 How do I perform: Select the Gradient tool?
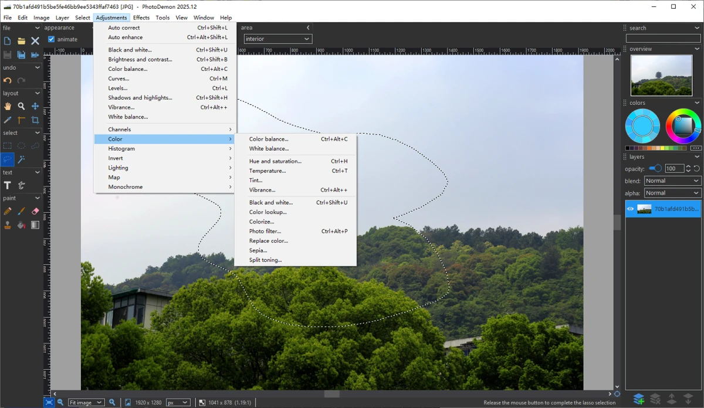coord(35,225)
